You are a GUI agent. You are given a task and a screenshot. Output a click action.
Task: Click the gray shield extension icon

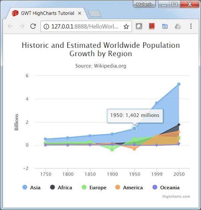click(139, 26)
